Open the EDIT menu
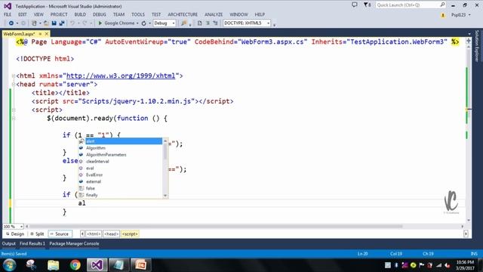Image resolution: width=483 pixels, height=272 pixels. pos(22,14)
